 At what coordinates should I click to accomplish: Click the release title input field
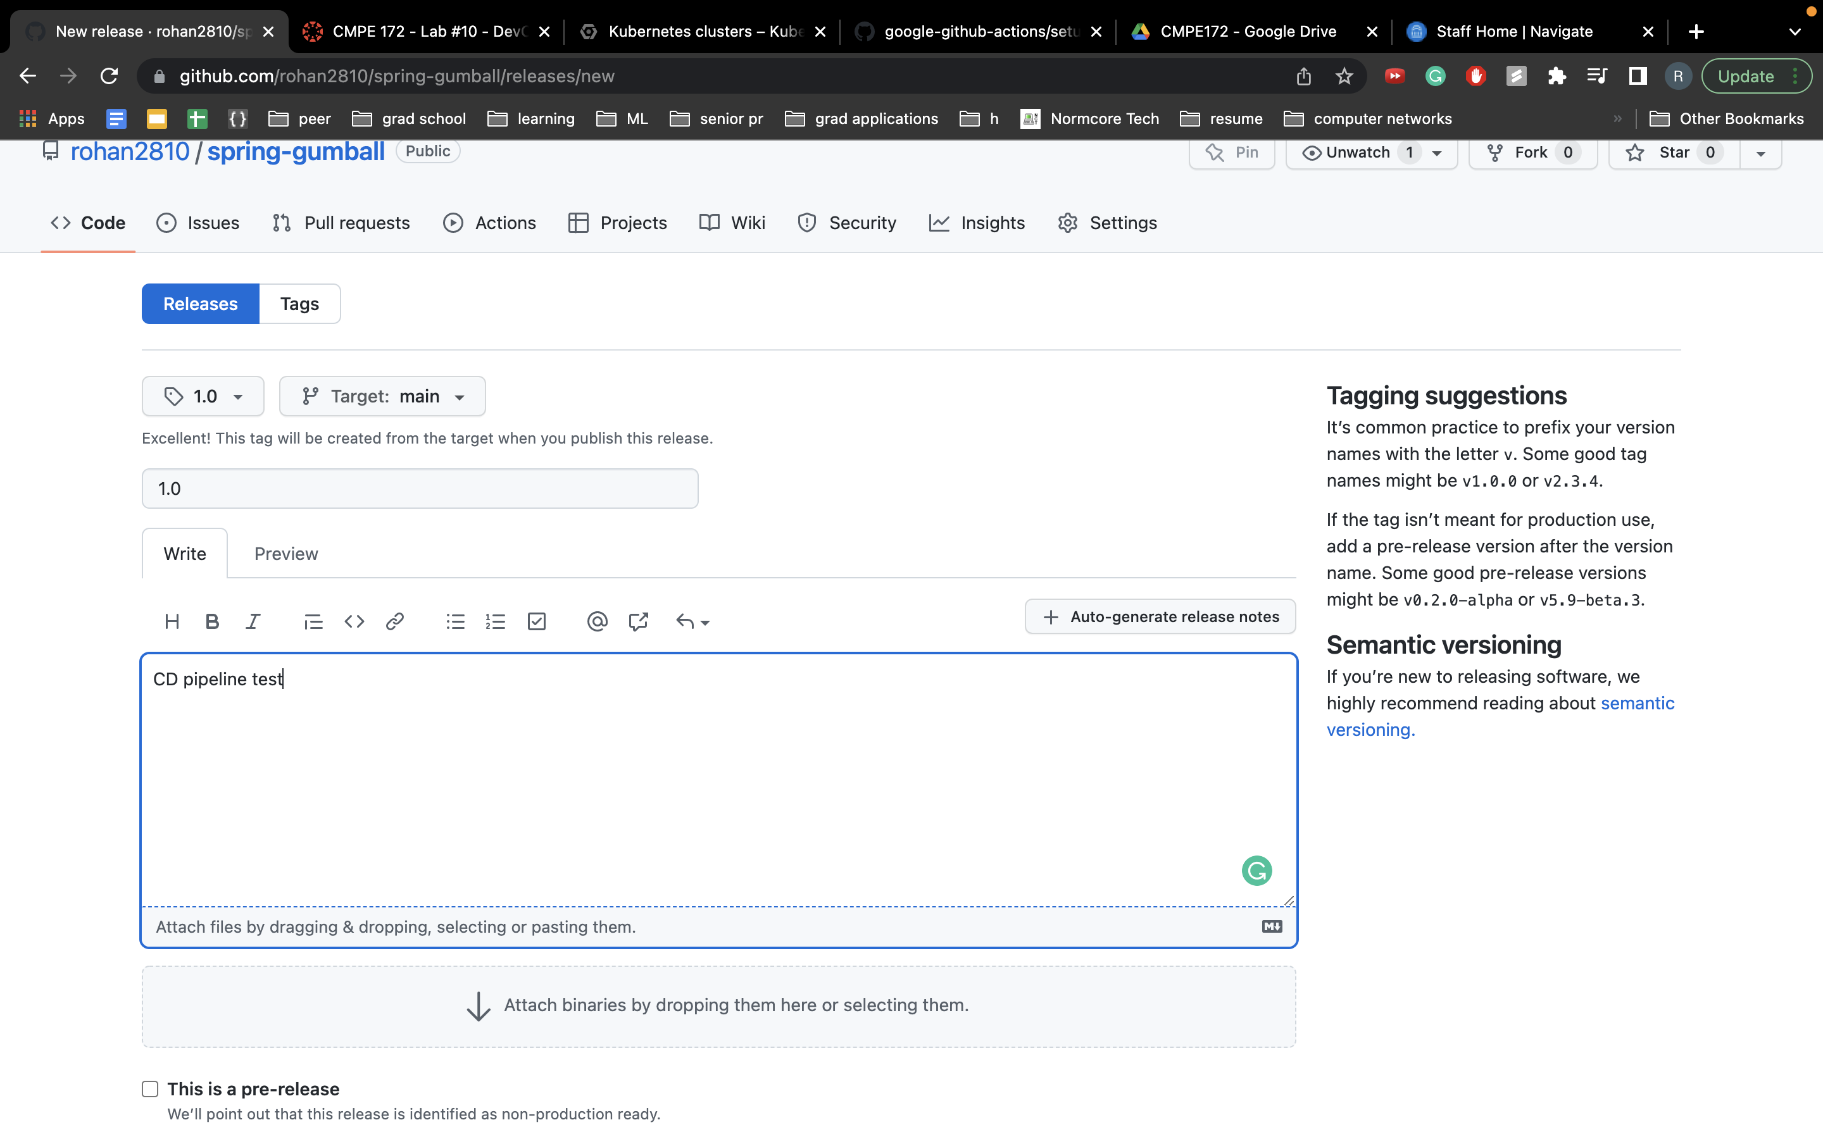coord(420,488)
